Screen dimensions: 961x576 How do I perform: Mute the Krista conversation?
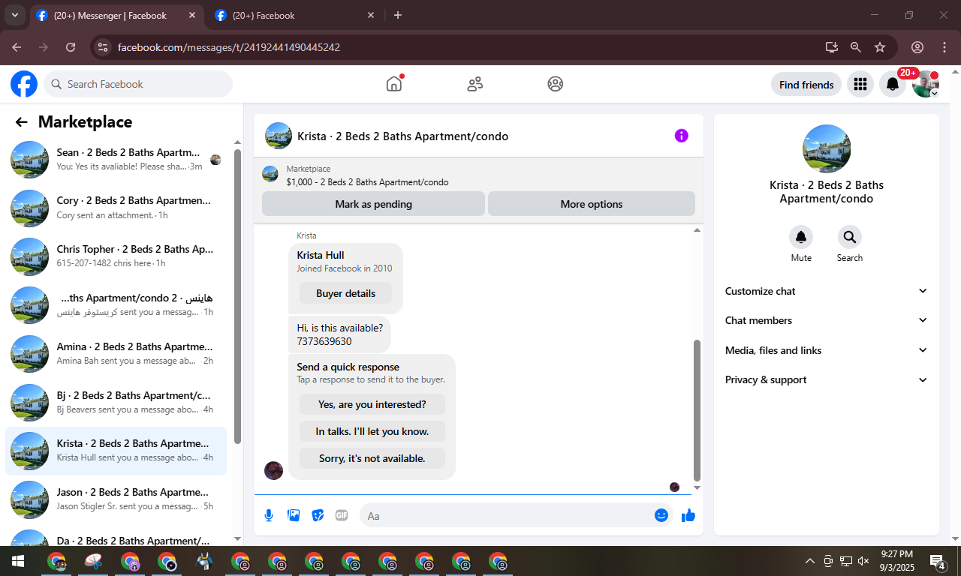pos(801,237)
